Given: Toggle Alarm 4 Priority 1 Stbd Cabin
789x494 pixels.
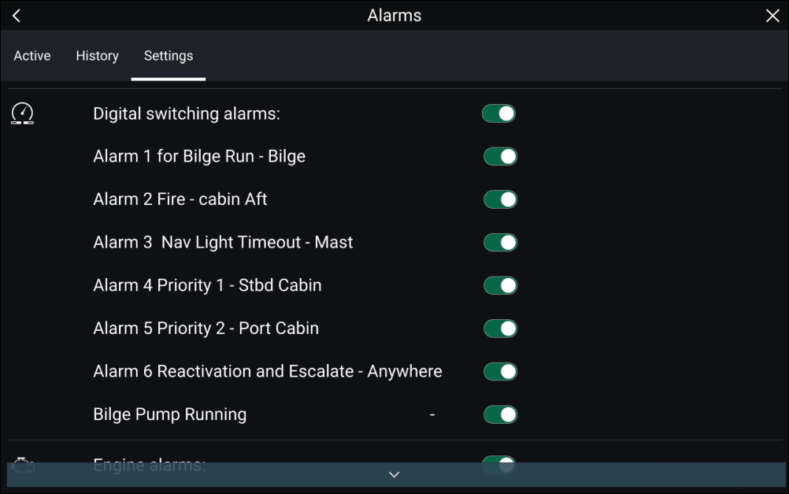Looking at the screenshot, I should [500, 285].
